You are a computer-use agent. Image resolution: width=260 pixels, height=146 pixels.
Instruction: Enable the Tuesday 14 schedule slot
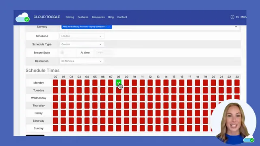(x=166, y=90)
